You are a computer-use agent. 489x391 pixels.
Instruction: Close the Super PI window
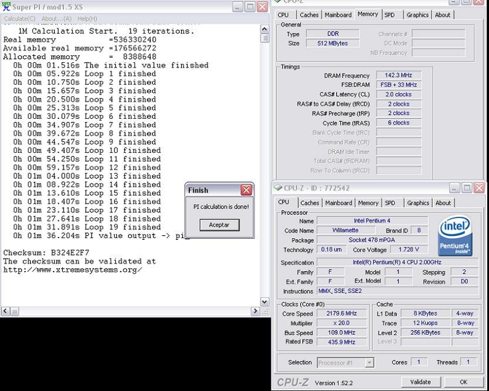(x=263, y=6)
